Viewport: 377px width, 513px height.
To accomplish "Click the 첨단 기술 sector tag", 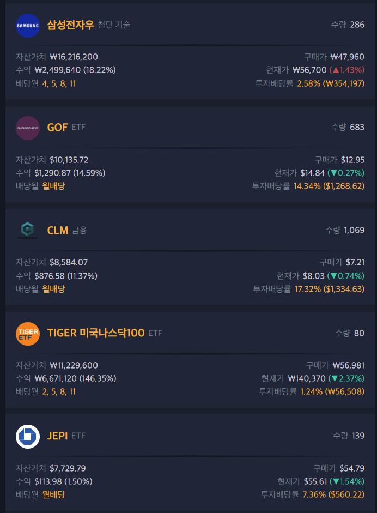I will click(114, 25).
